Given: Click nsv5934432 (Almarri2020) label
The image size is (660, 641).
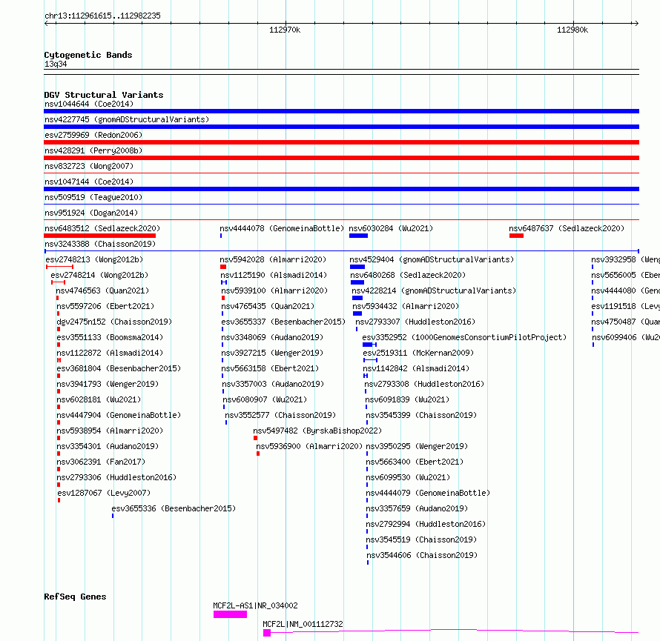Looking at the screenshot, I should (406, 306).
